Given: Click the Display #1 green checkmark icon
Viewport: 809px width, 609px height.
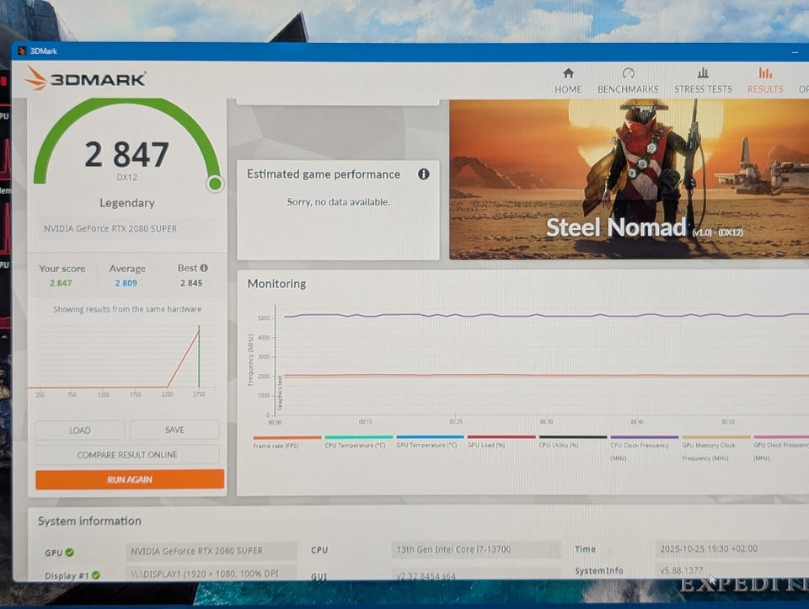Looking at the screenshot, I should (x=96, y=575).
